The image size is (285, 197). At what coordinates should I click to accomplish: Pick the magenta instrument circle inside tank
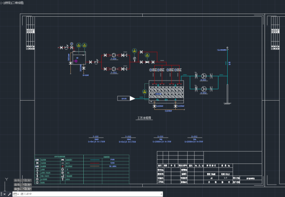[76, 61]
